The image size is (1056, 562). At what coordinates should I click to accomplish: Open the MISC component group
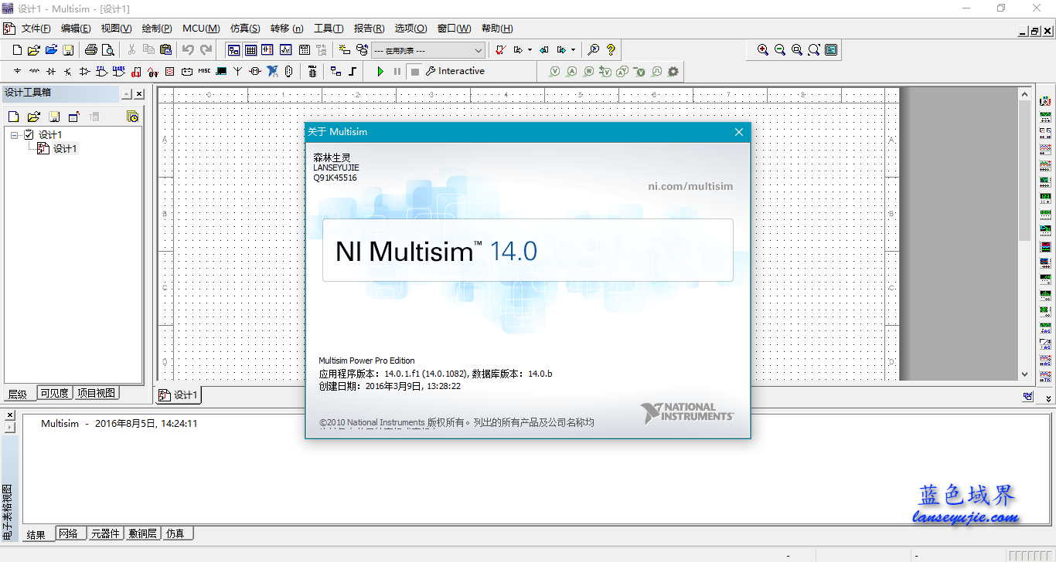(204, 71)
